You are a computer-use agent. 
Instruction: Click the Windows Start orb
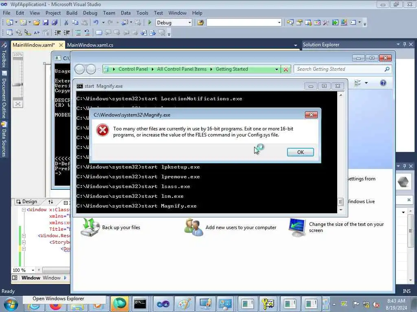point(11,304)
